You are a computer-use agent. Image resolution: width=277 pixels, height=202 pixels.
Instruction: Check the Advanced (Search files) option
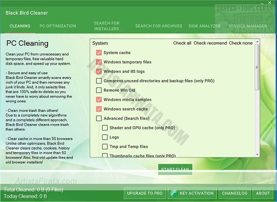pos(99,118)
